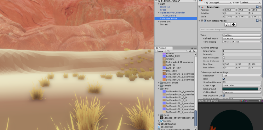Open the Tag dropdown
This screenshot has width=263, height=130.
tap(221, 2)
